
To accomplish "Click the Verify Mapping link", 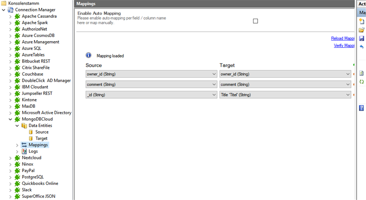I will tap(344, 46).
